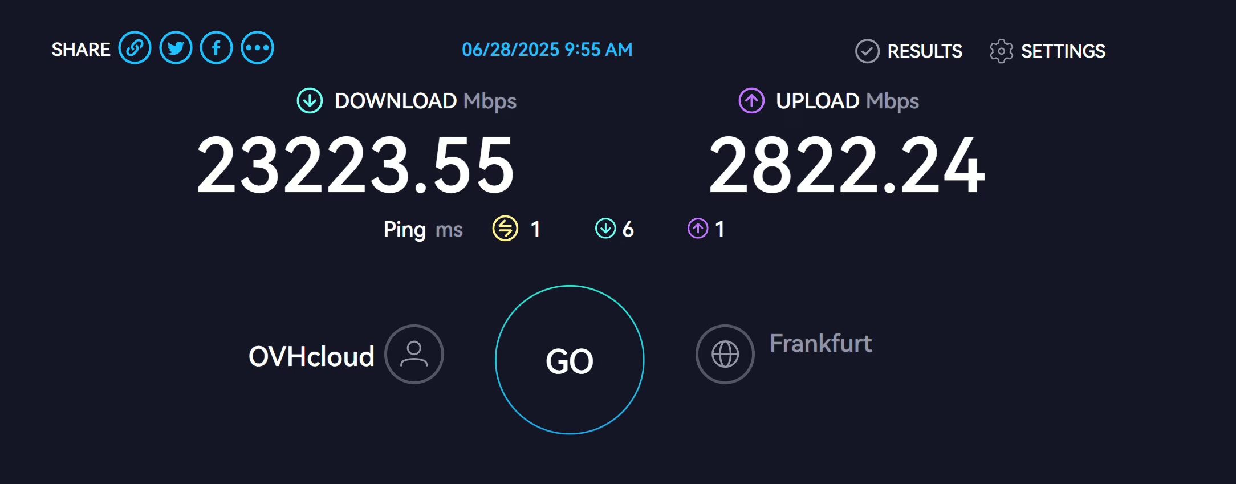Share result on Twitter
This screenshot has height=484, width=1236.
176,48
